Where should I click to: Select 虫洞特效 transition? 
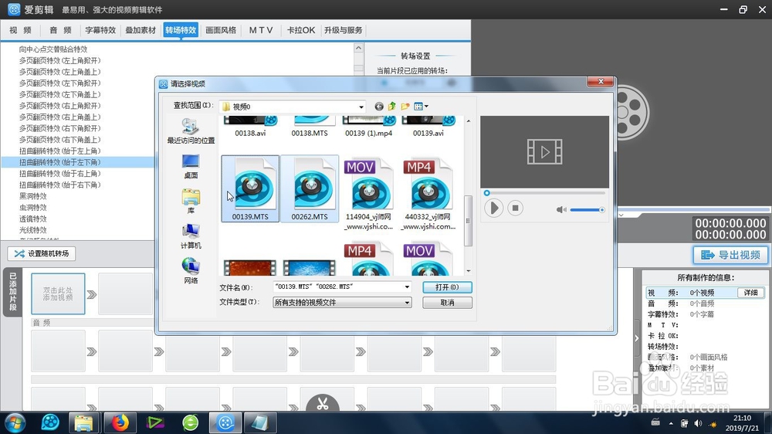pos(33,208)
